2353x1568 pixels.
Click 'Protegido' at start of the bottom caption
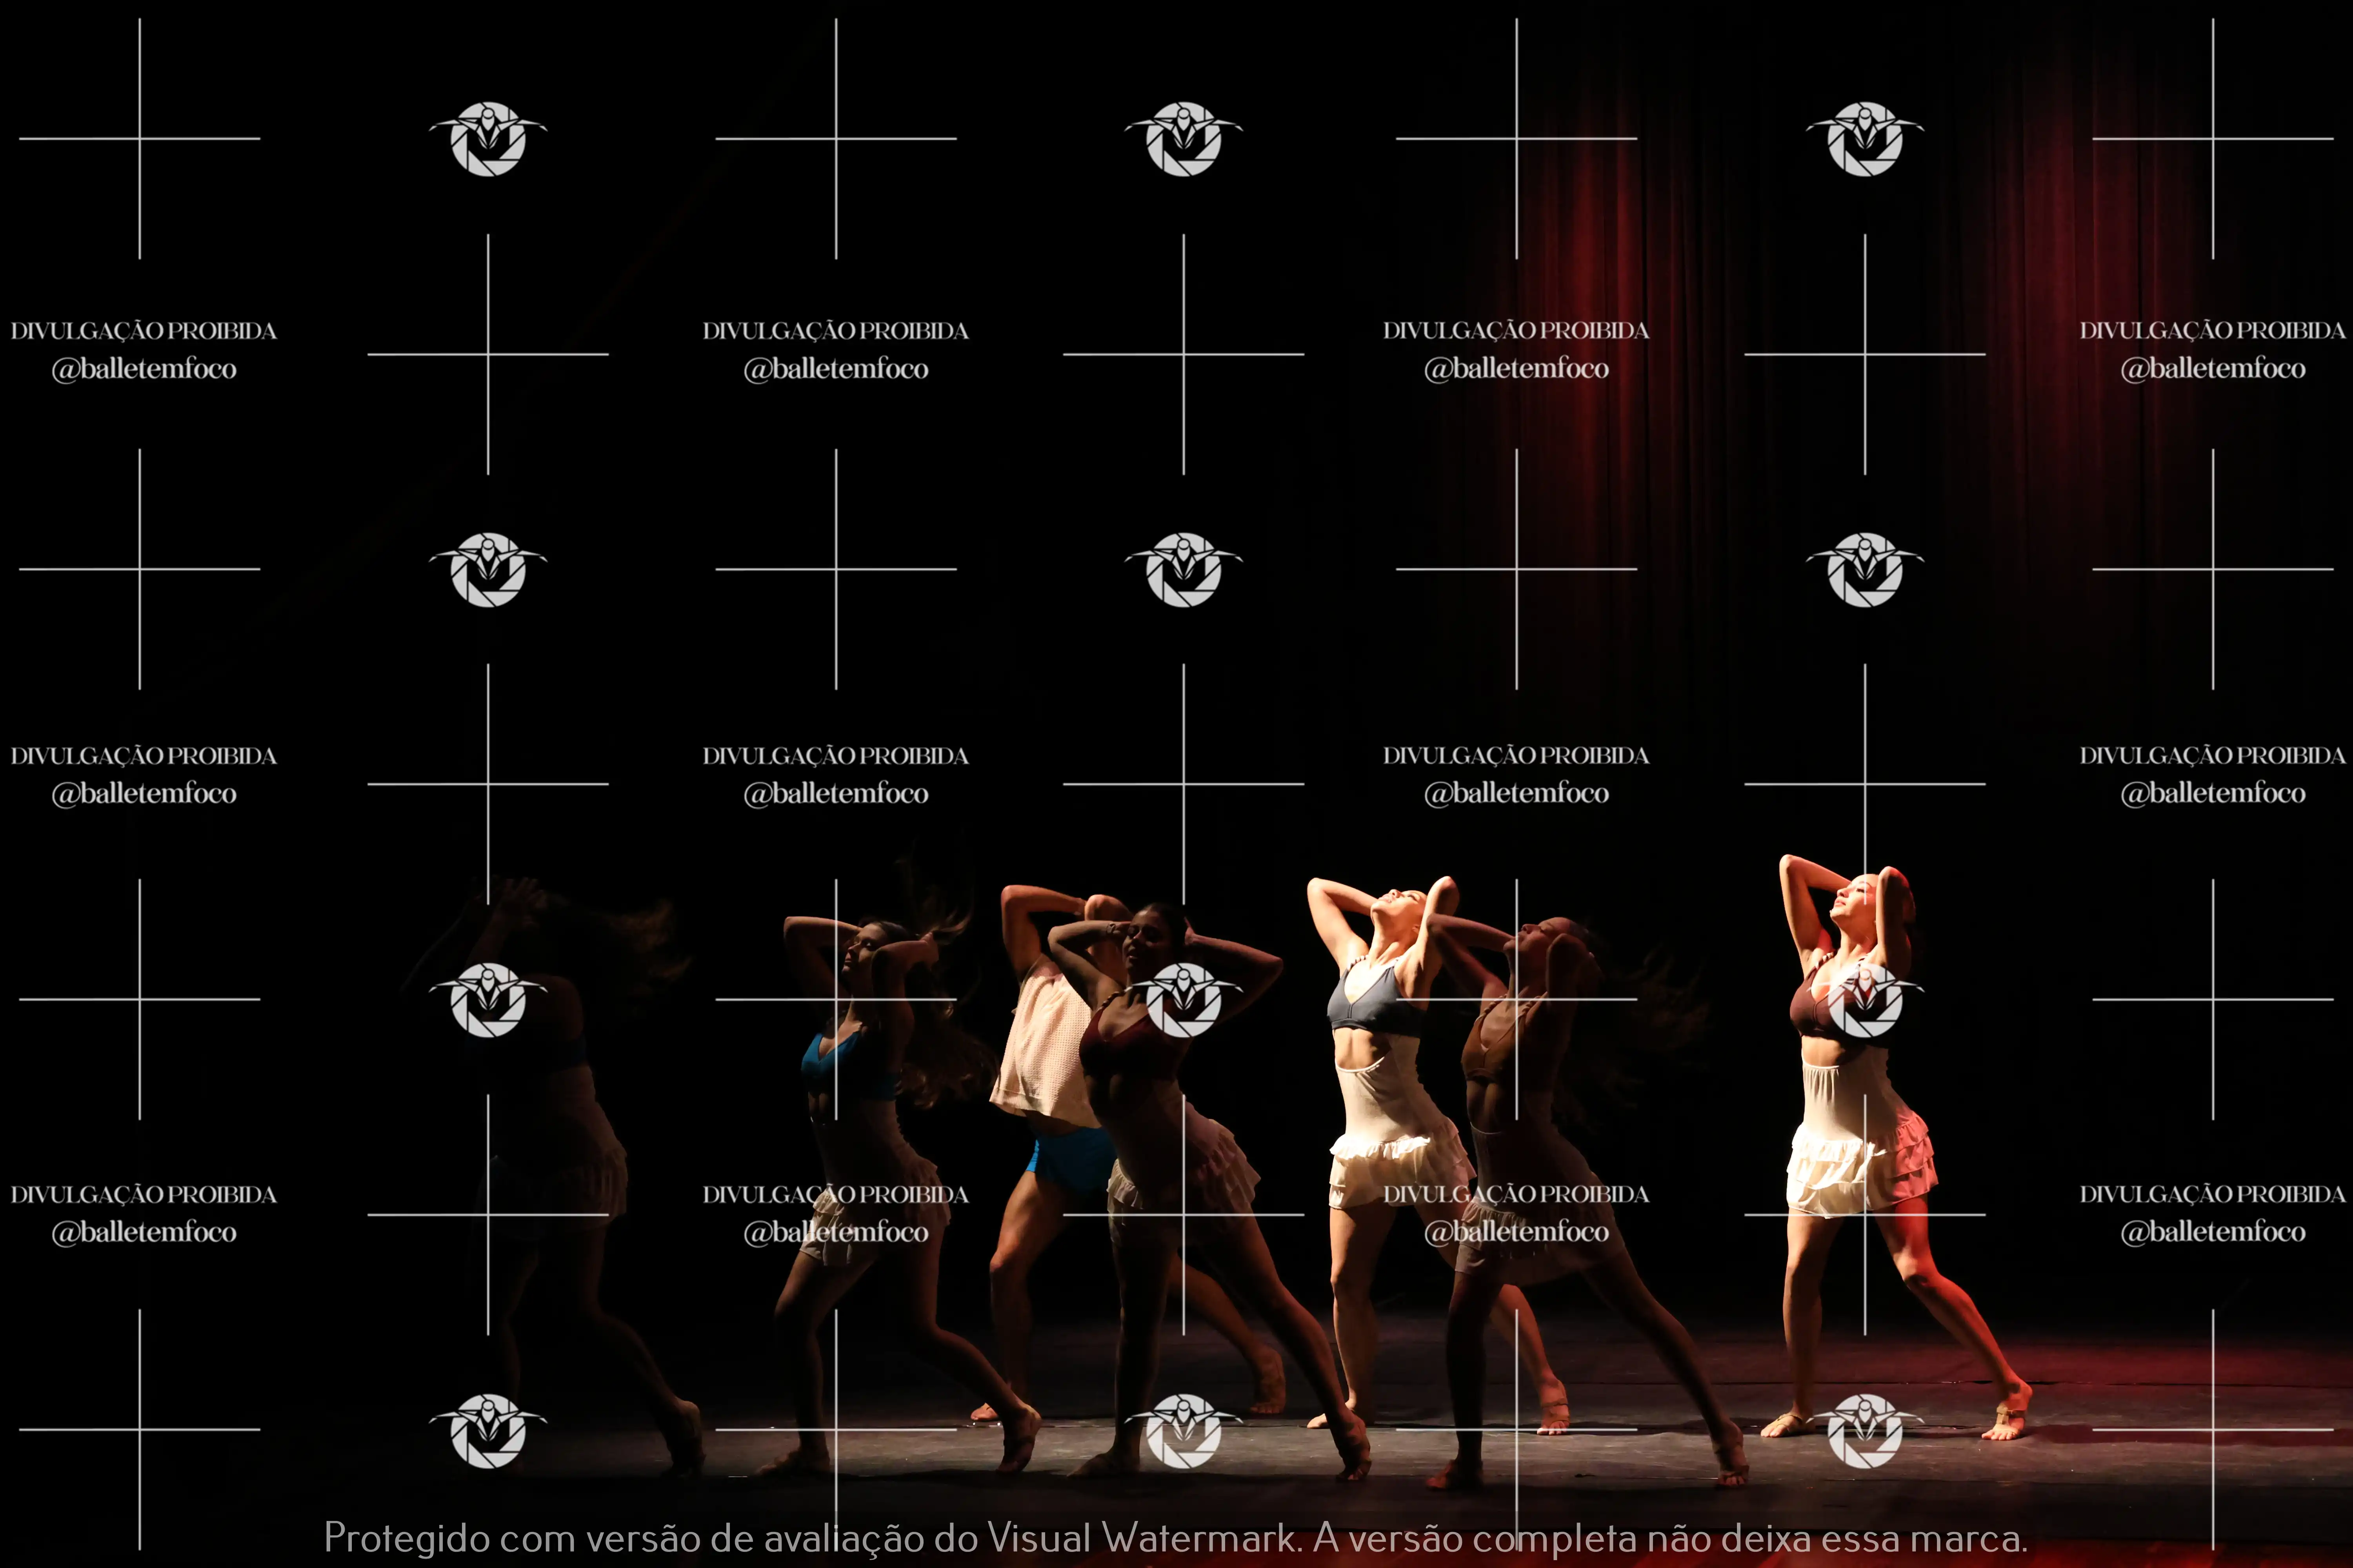406,1537
